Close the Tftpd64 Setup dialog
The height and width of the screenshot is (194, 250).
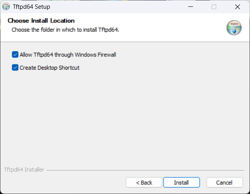(x=237, y=7)
